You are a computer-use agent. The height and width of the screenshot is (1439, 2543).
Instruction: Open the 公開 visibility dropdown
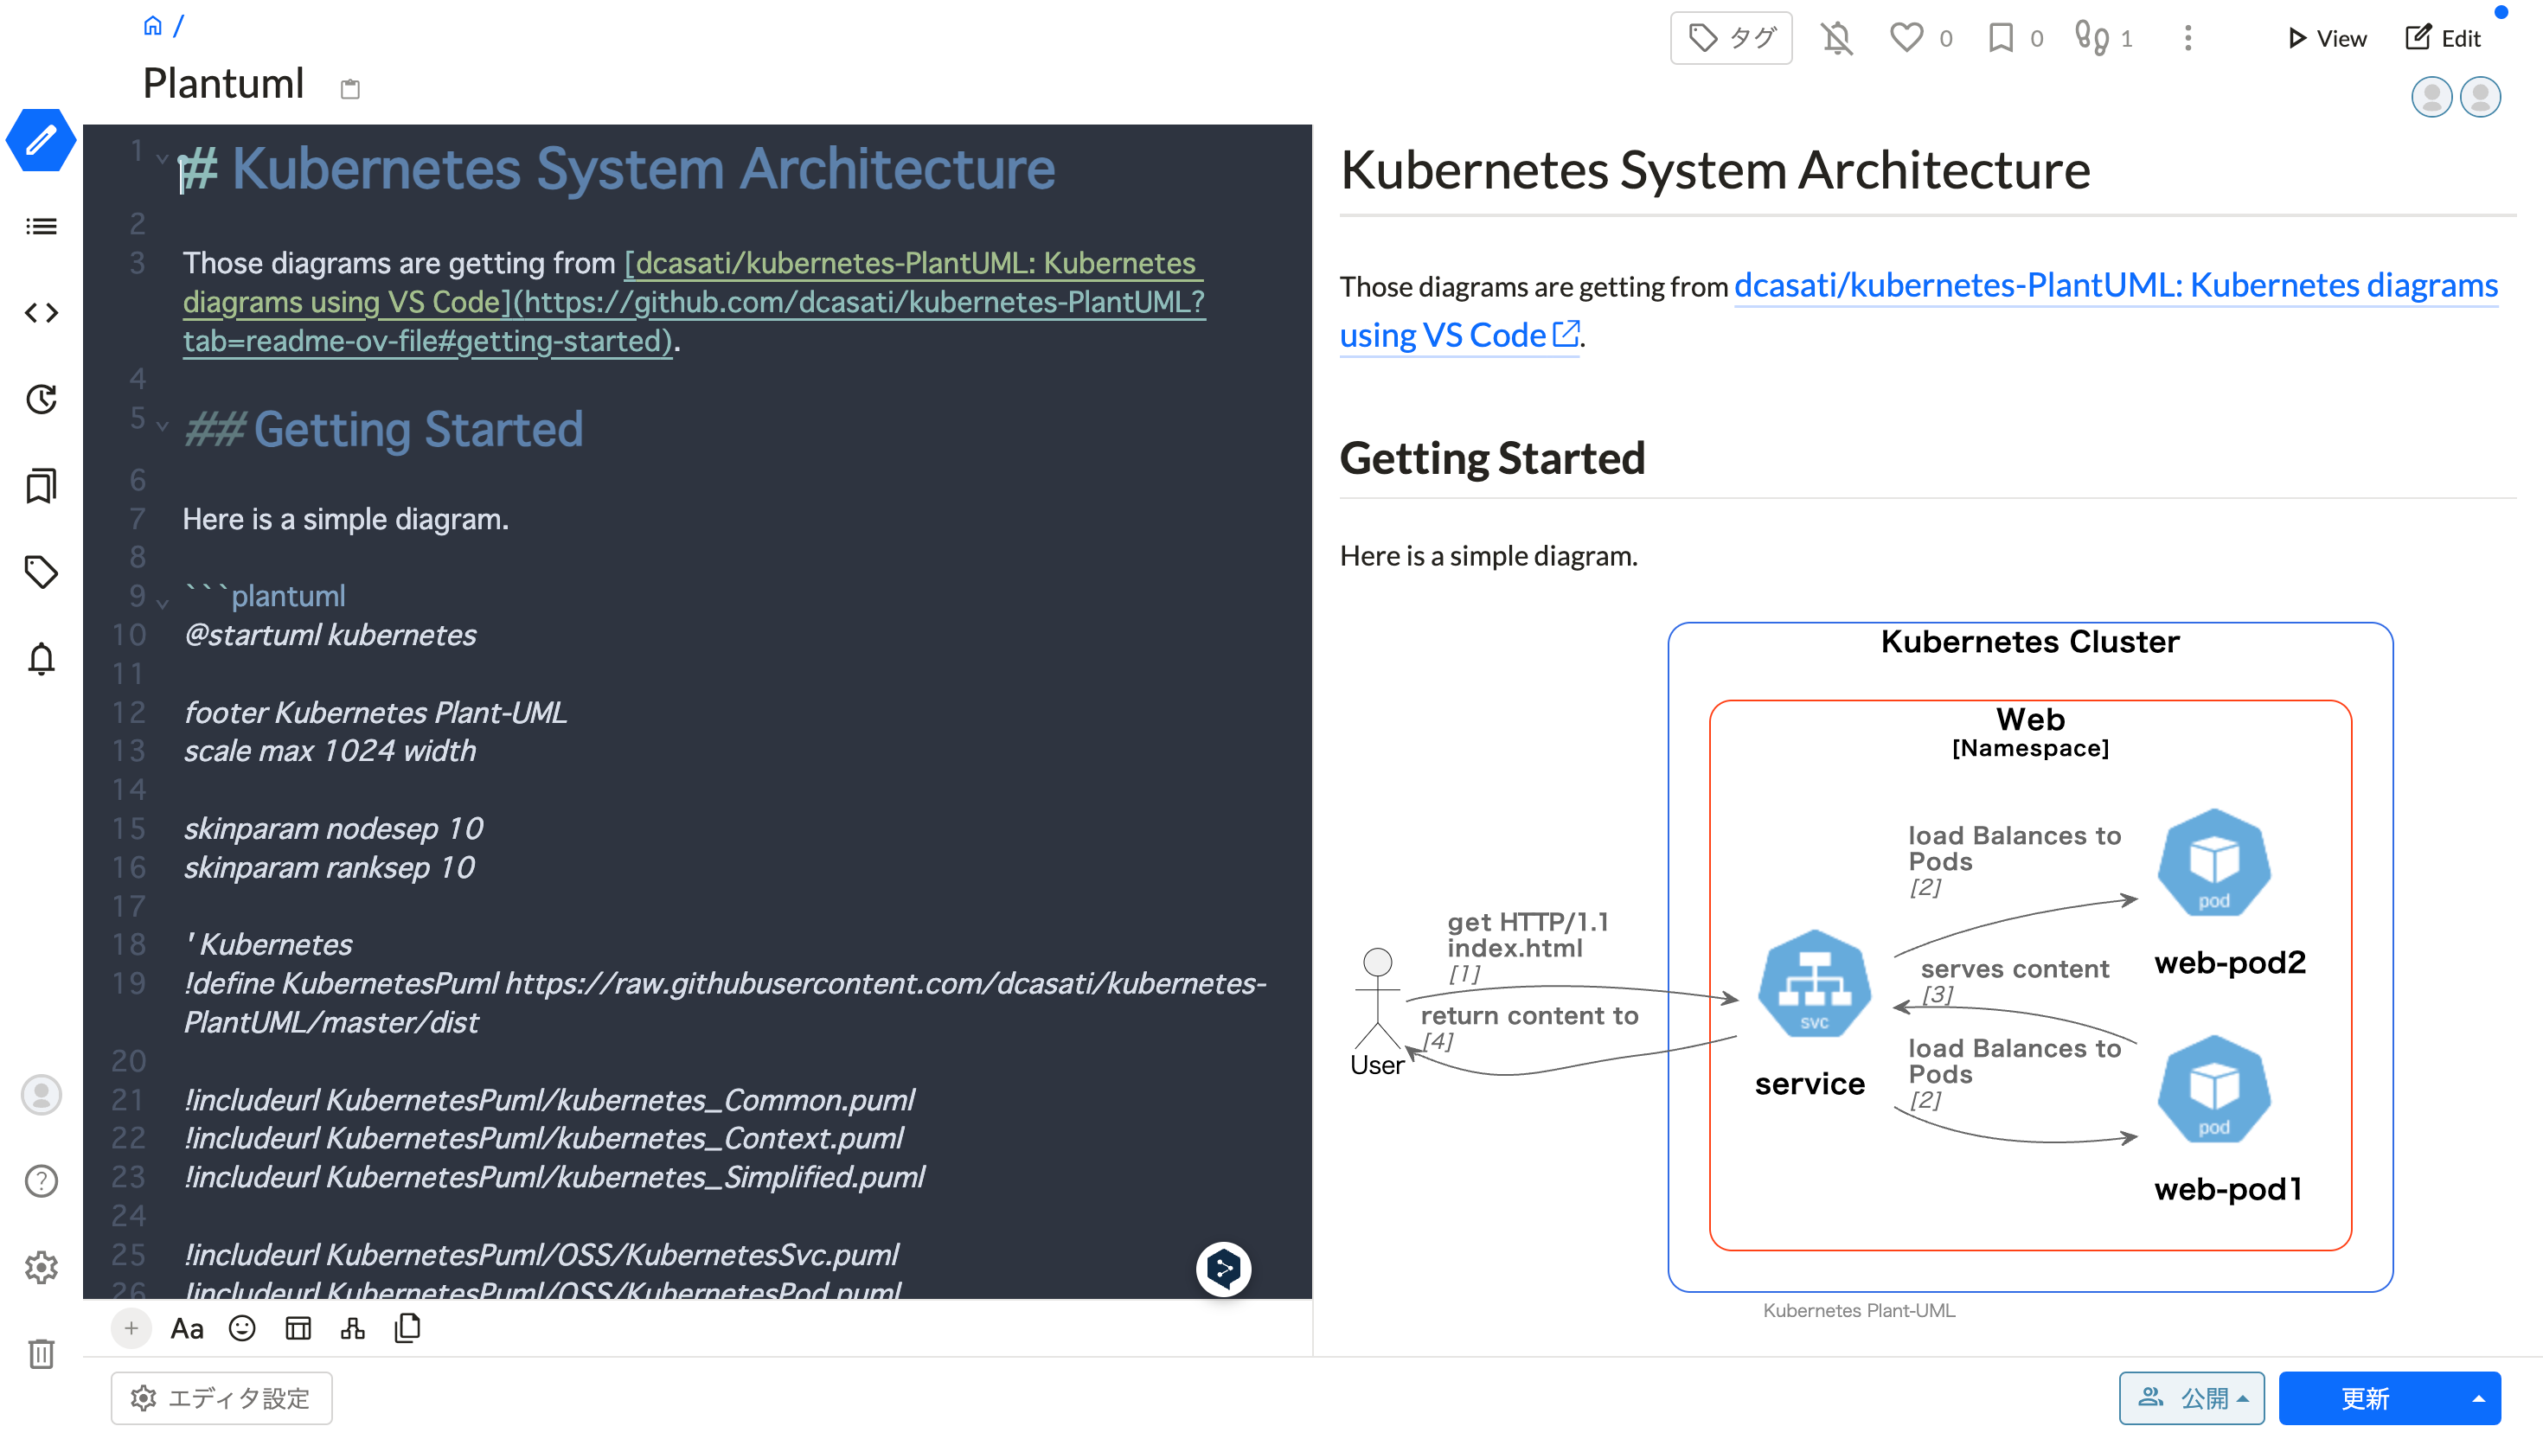[2191, 1397]
